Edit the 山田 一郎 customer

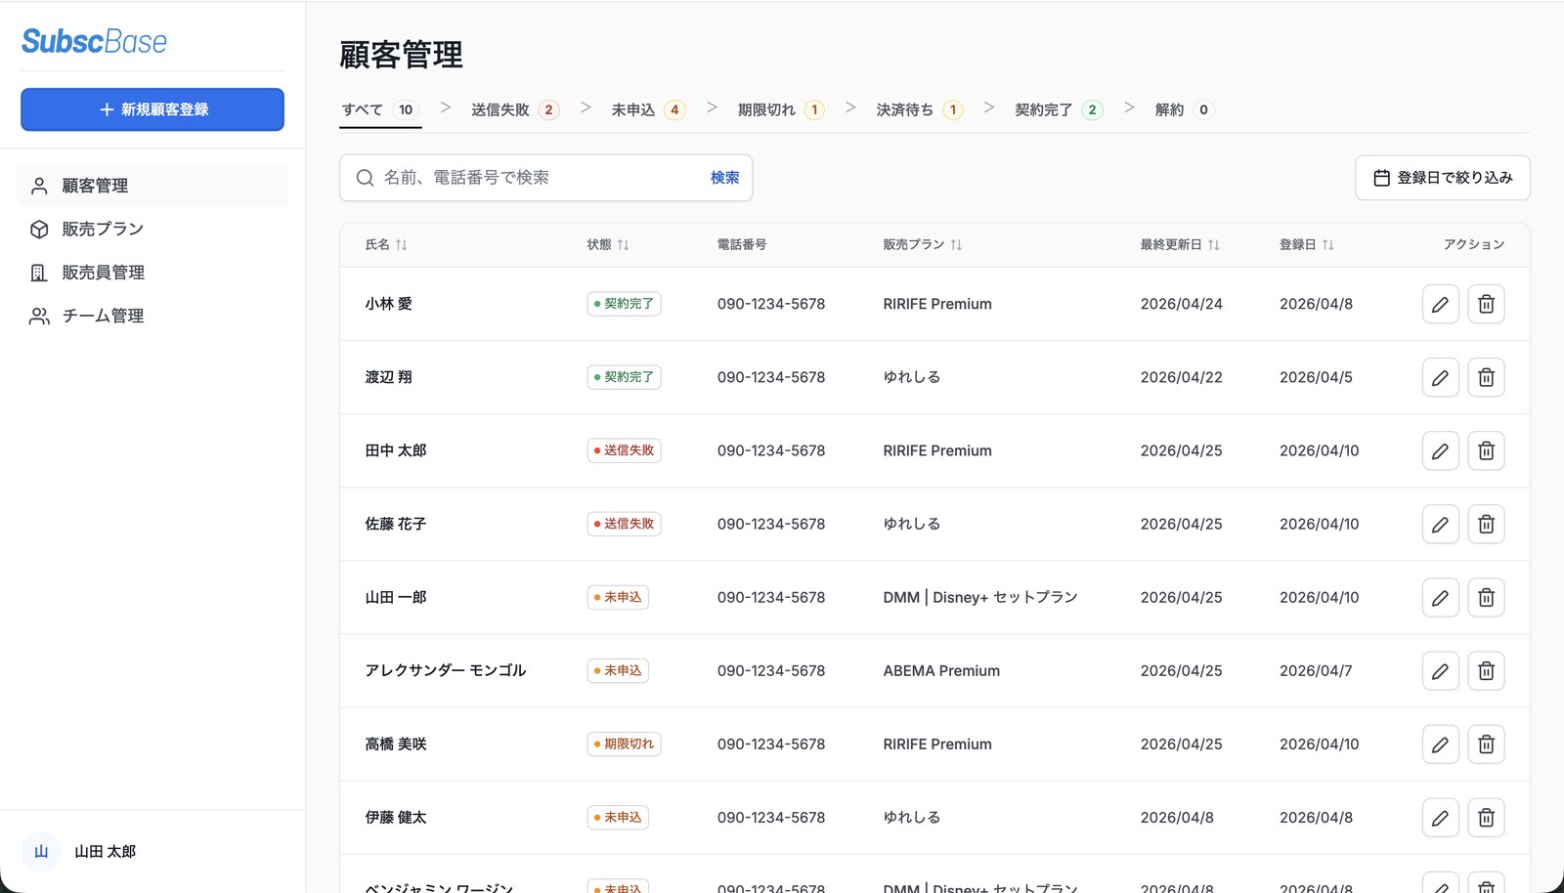tap(1440, 597)
